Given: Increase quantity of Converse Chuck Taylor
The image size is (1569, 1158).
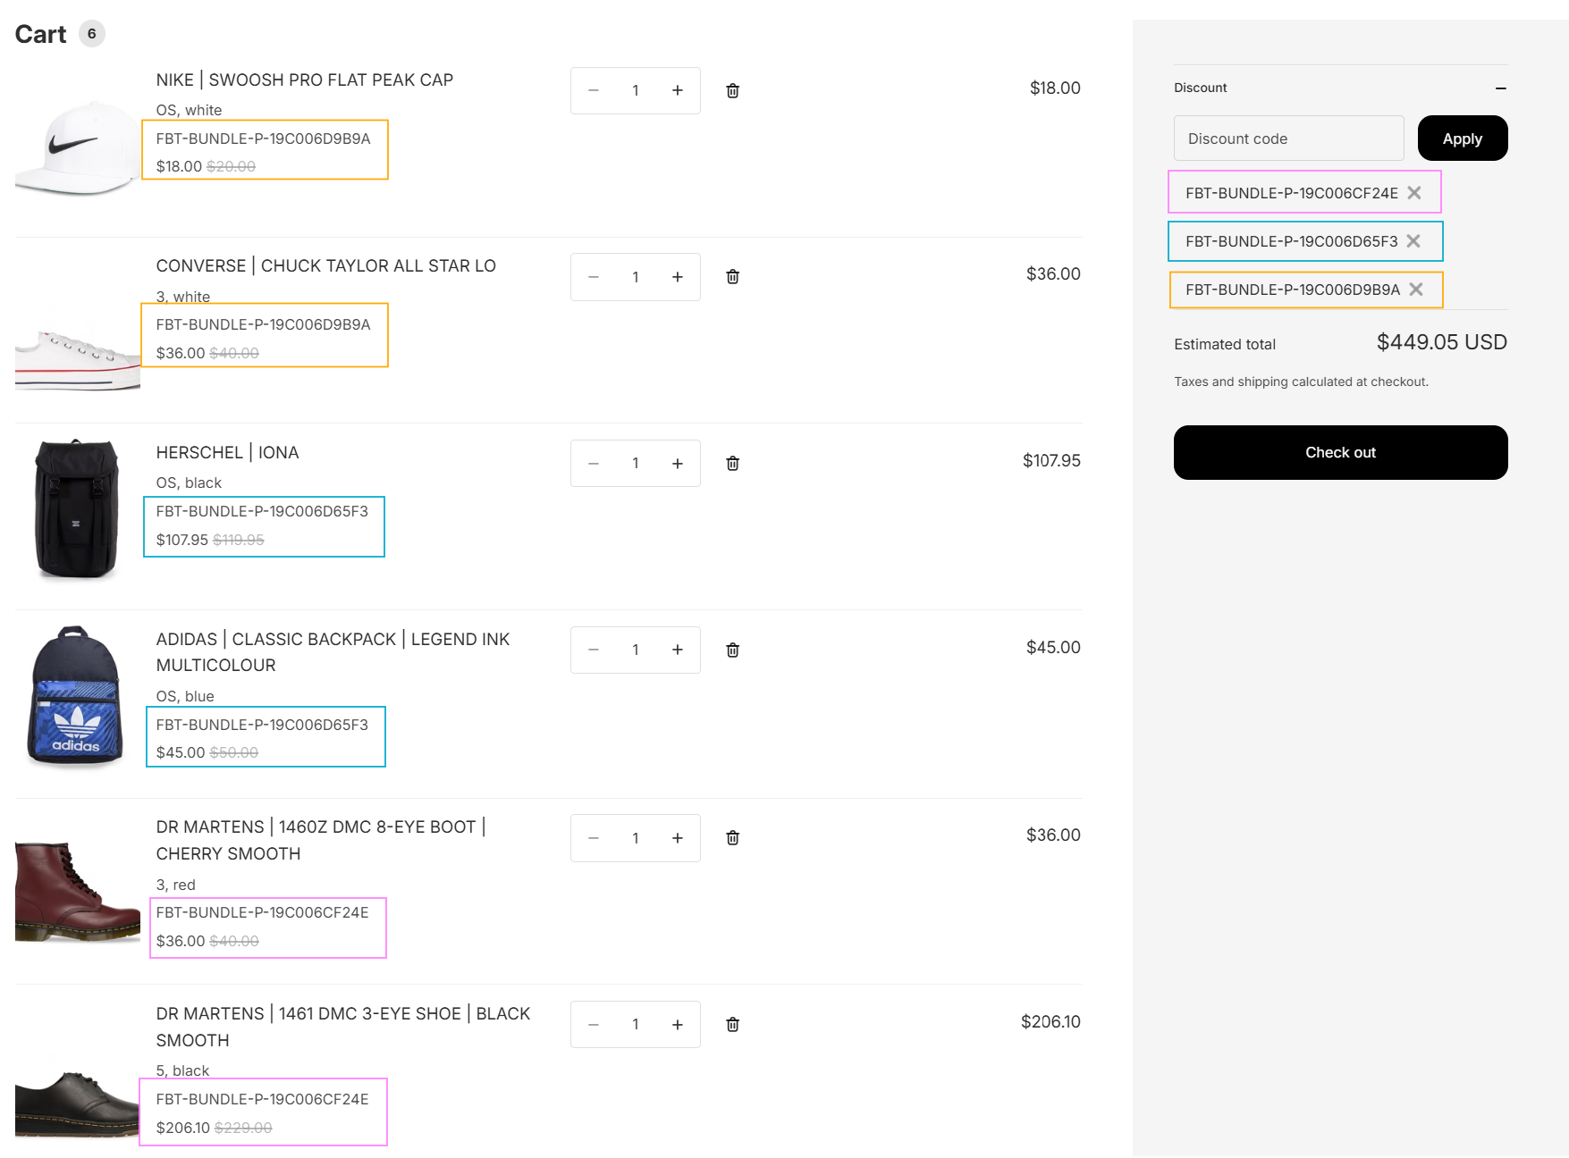Looking at the screenshot, I should pos(678,277).
